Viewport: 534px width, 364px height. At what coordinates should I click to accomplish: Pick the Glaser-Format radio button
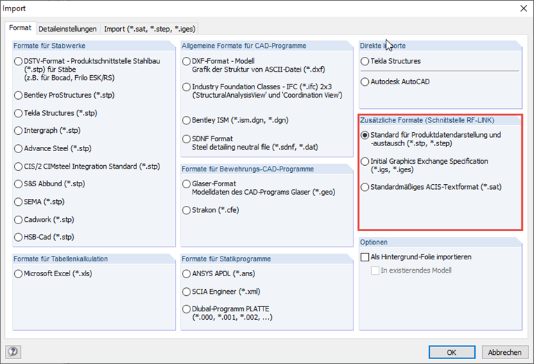pyautogui.click(x=187, y=184)
